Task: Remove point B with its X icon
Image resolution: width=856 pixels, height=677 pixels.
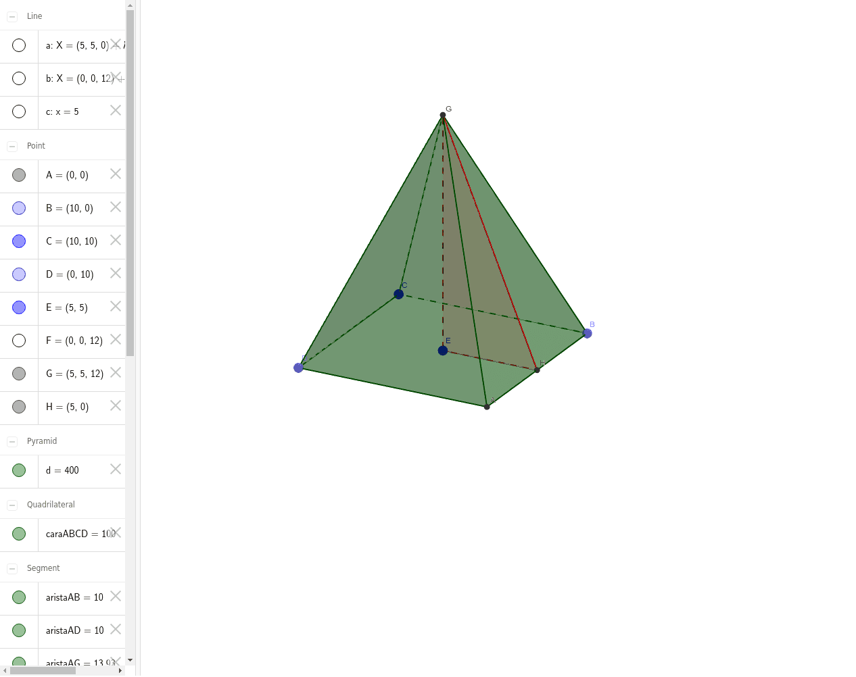Action: pos(116,207)
